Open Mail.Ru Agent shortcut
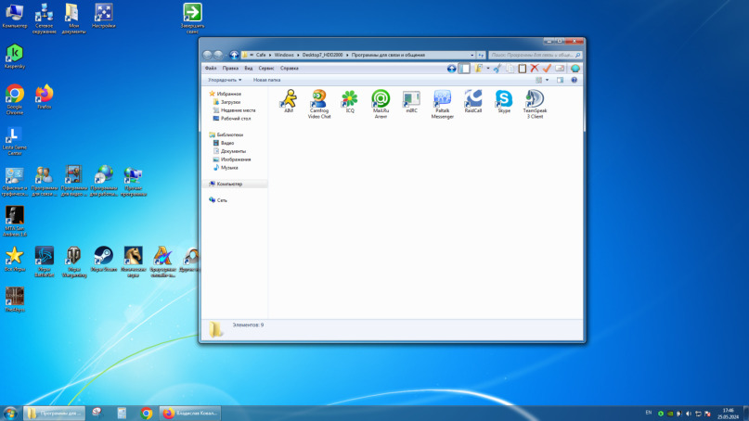This screenshot has width=749, height=421. pos(381,100)
